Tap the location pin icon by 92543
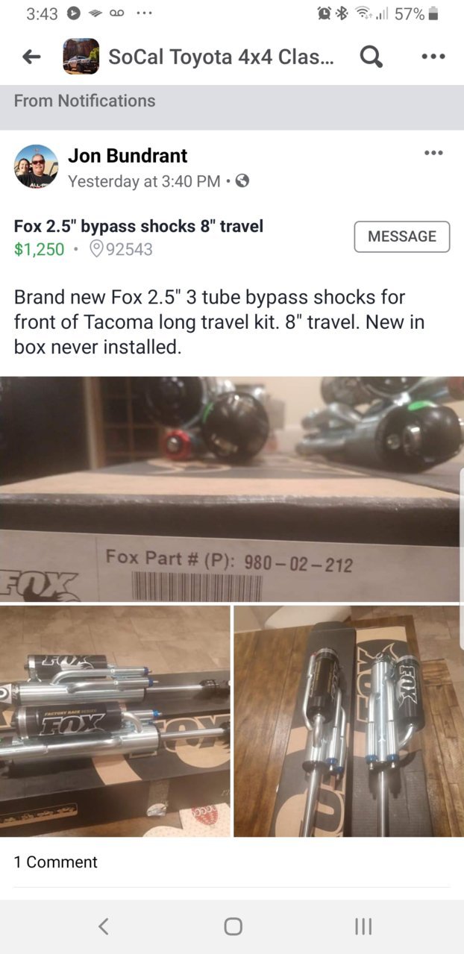 point(95,249)
